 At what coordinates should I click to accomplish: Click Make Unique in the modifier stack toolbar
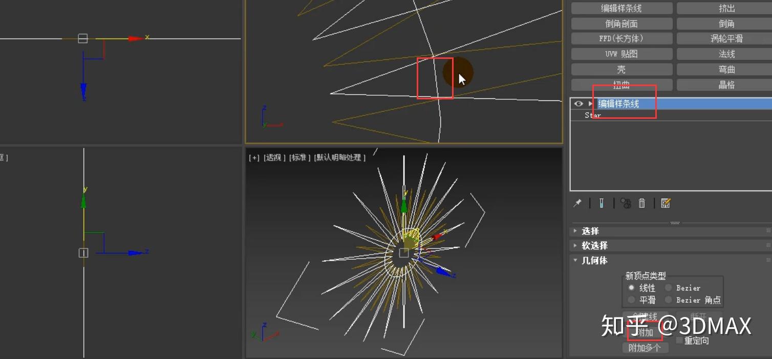pos(625,203)
